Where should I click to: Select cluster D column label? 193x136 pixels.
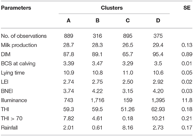158,21
